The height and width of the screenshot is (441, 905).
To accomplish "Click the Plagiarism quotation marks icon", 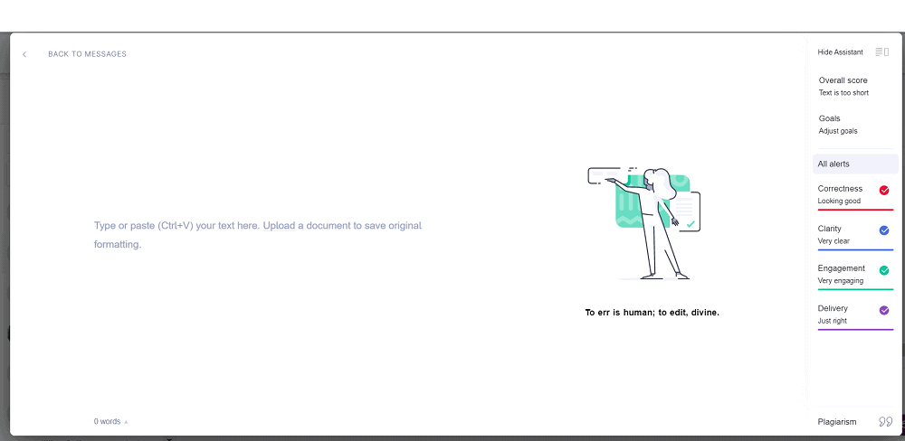I will (x=885, y=422).
